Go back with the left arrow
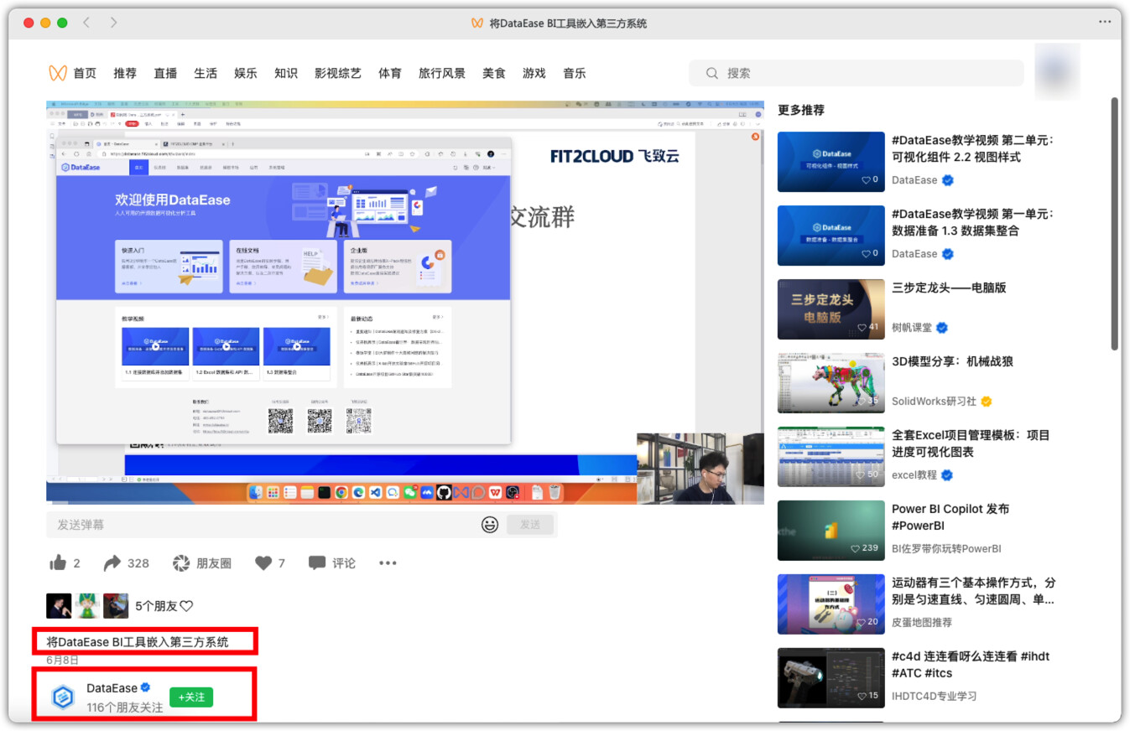1130x731 pixels. [x=86, y=23]
